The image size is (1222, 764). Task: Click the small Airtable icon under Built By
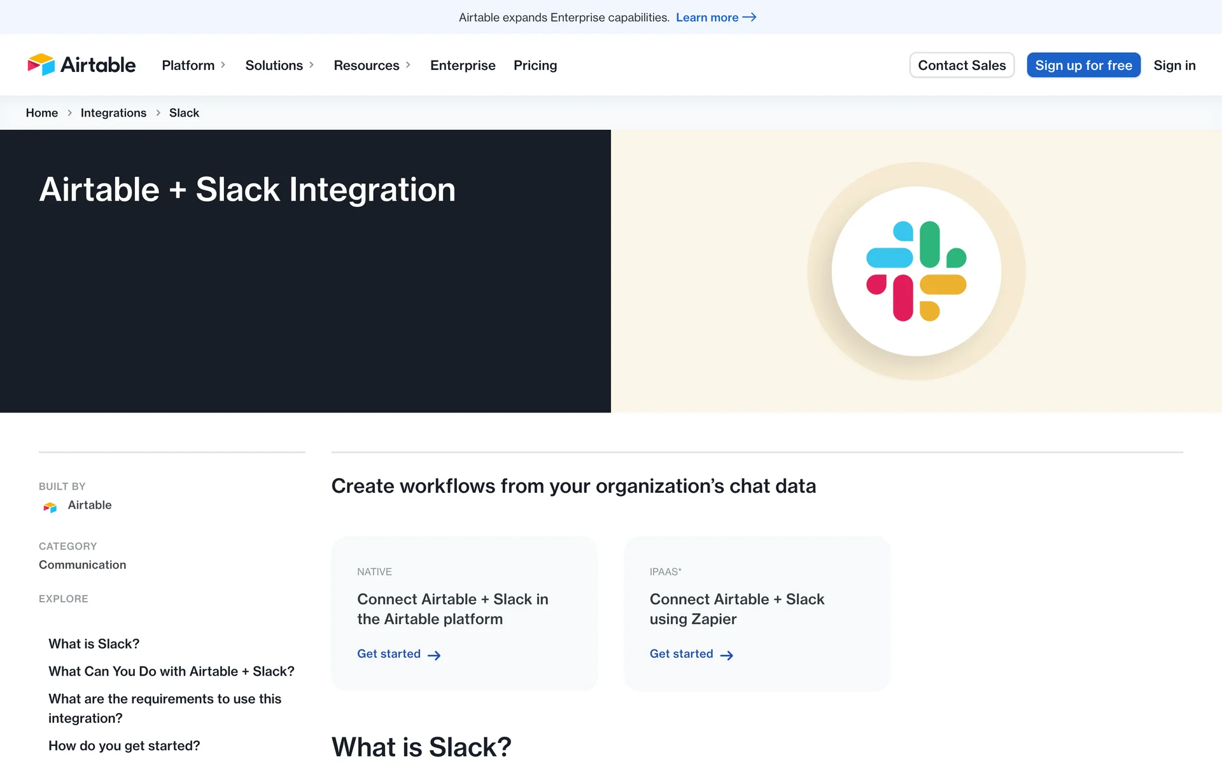click(50, 507)
